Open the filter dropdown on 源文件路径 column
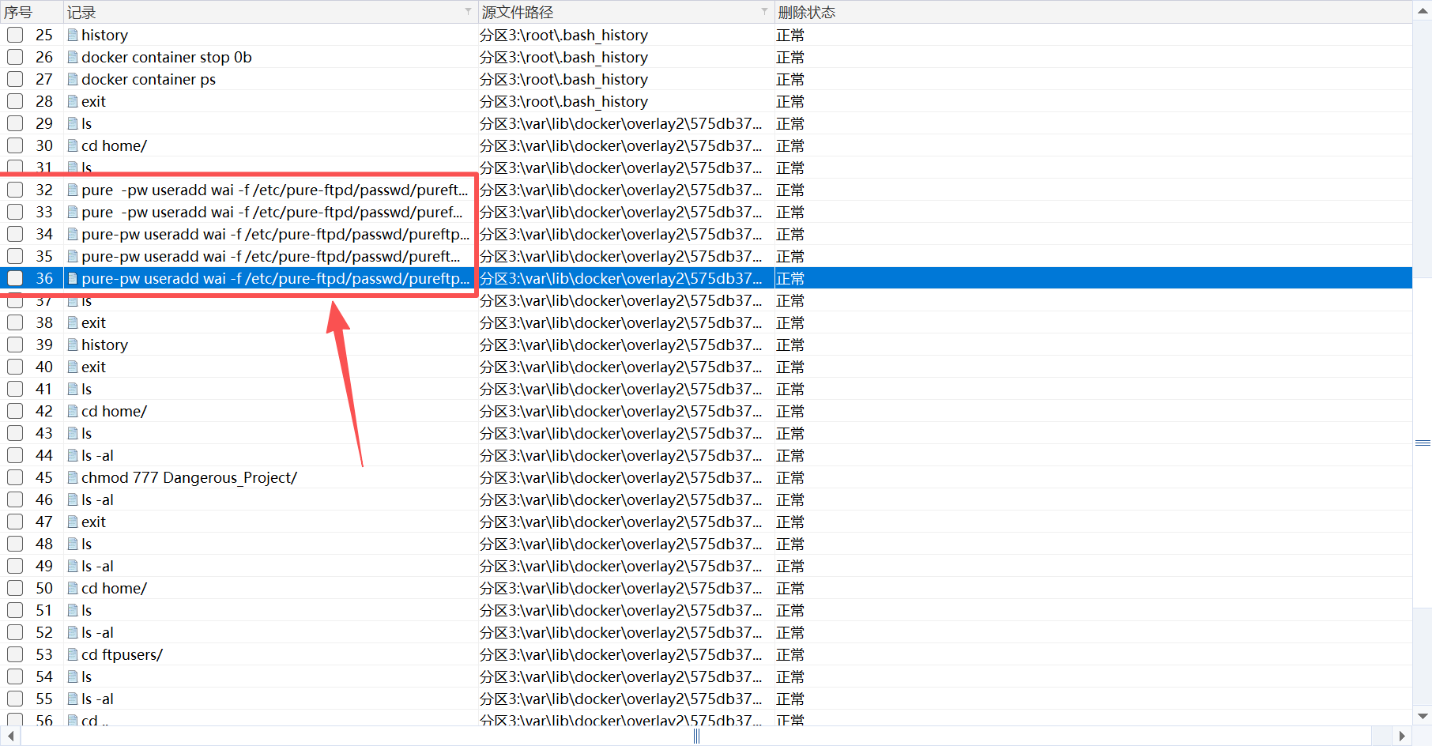 click(x=764, y=12)
